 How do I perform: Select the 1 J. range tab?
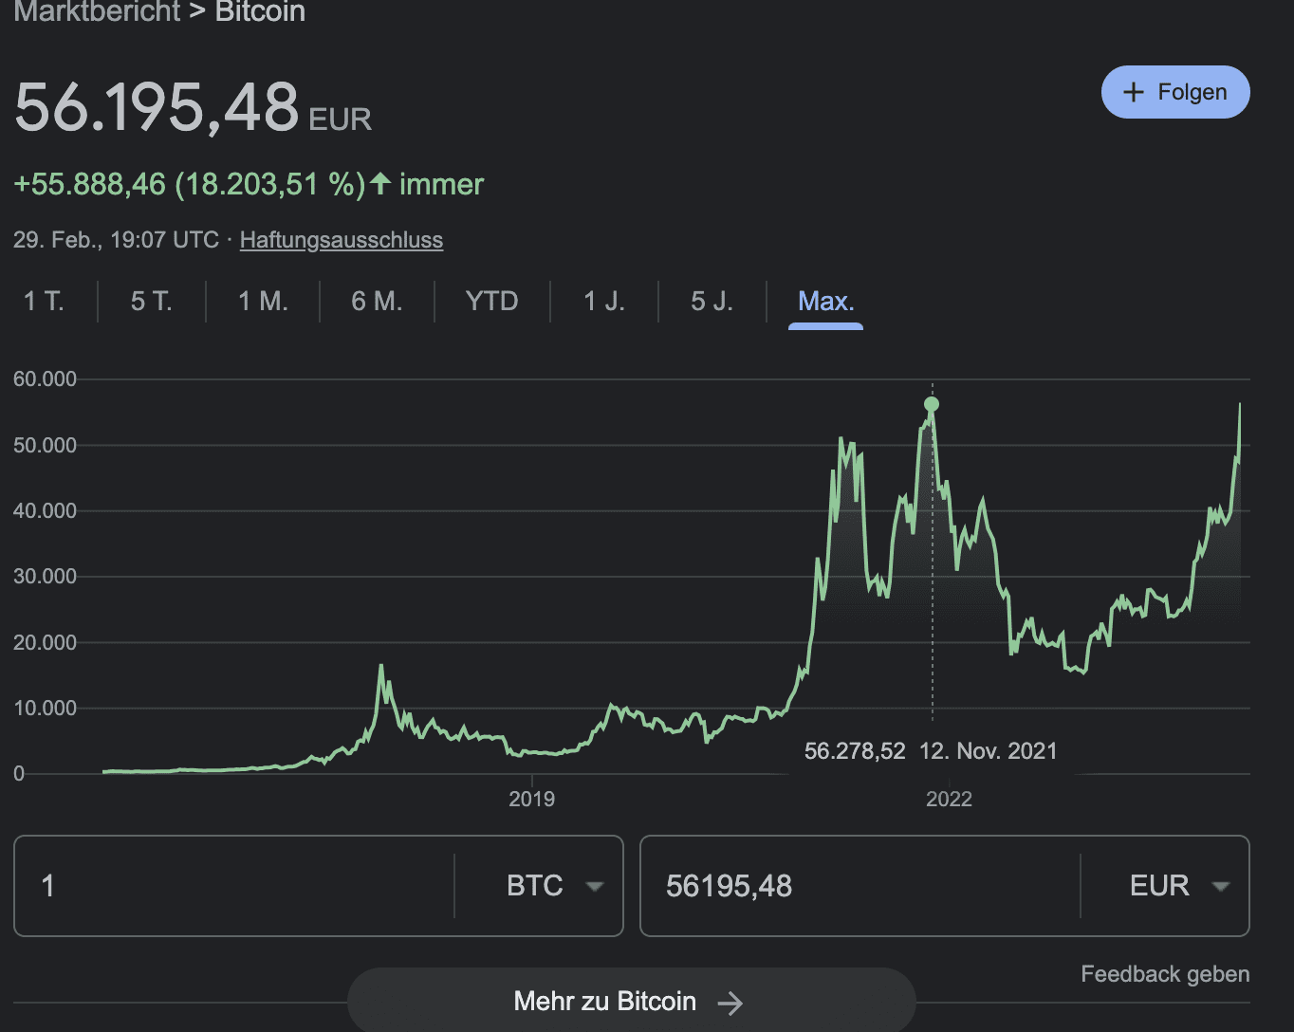603,302
